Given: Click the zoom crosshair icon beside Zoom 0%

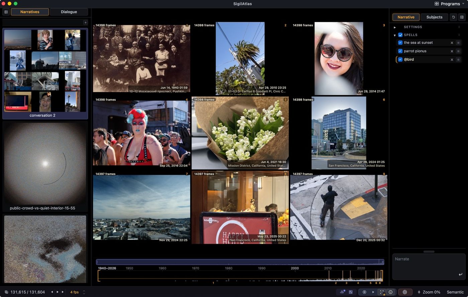Looking at the screenshot, I should pos(419,292).
